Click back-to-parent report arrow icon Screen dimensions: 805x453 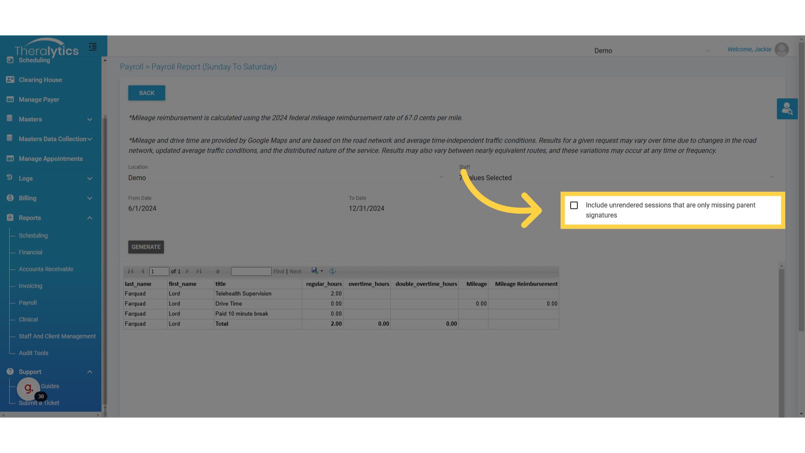pos(218,271)
